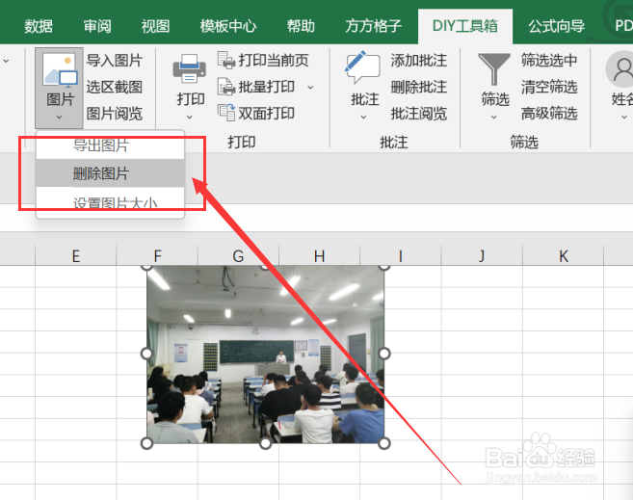Click the 选区截图 button
Image resolution: width=633 pixels, height=500 pixels.
[x=115, y=87]
